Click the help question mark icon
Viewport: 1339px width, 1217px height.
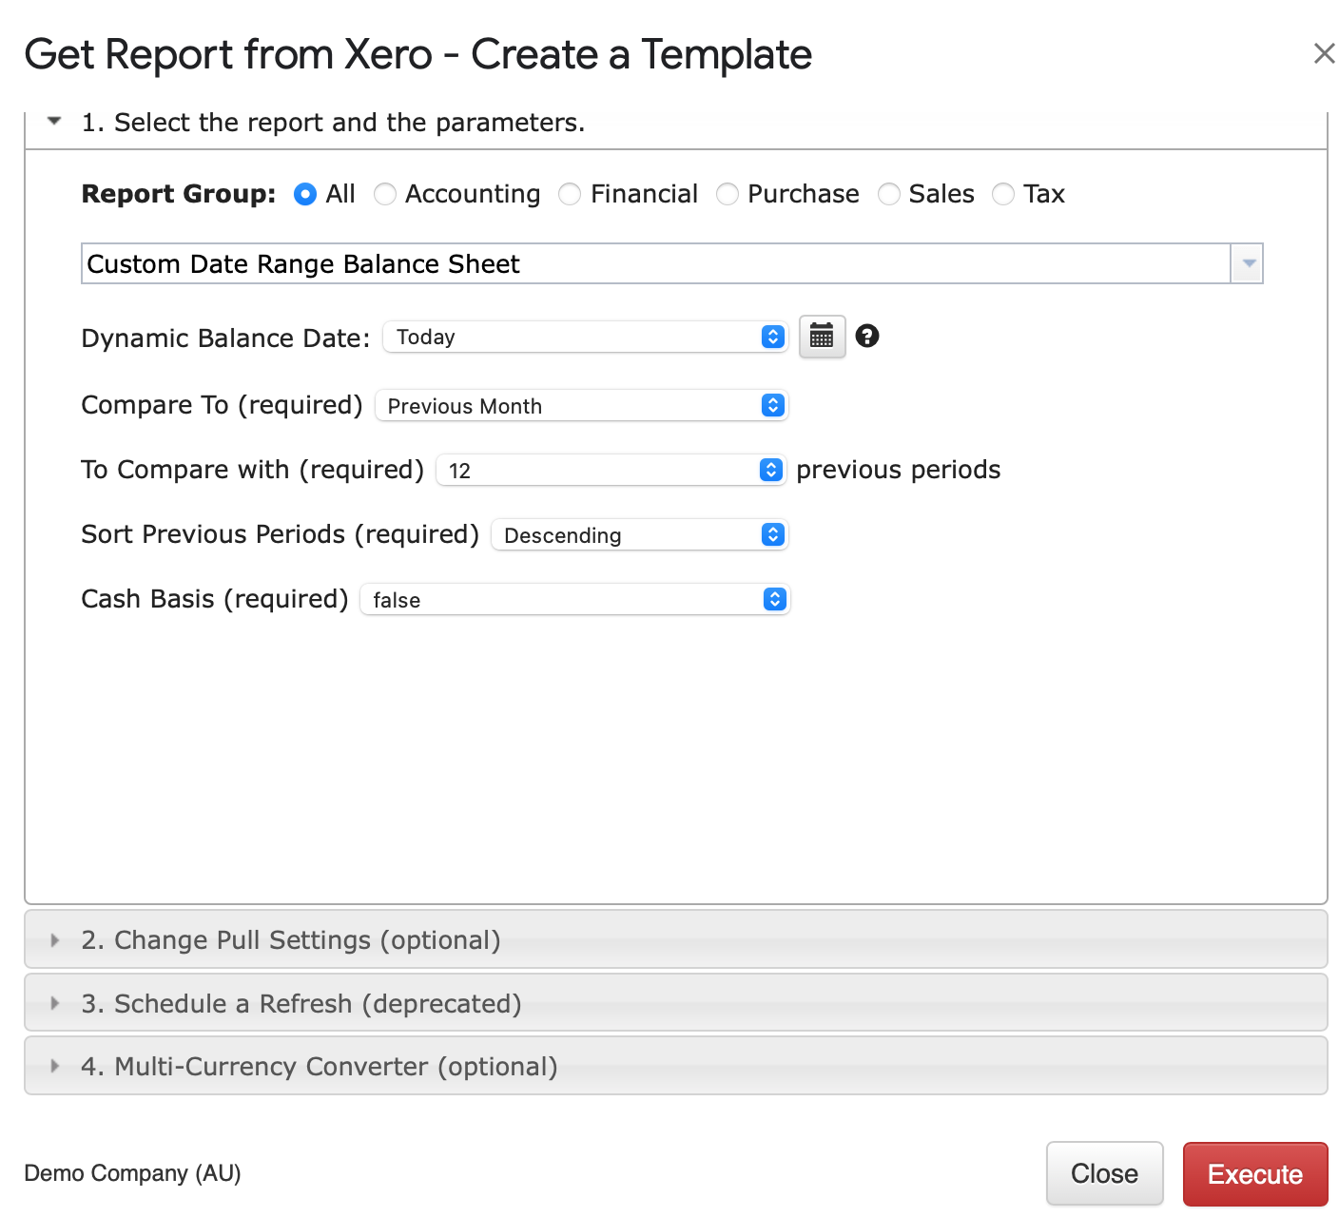(x=867, y=336)
